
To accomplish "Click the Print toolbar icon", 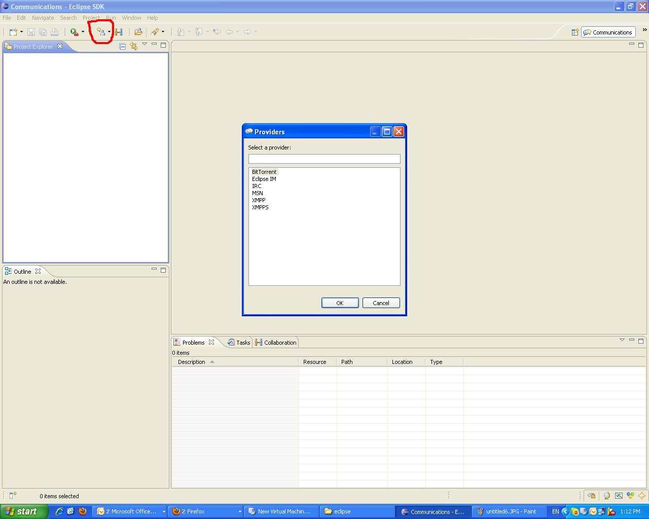I will point(54,32).
